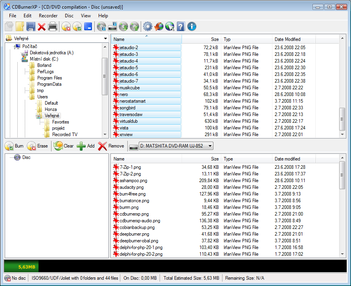Open settings with the gear icon

pos(148,26)
